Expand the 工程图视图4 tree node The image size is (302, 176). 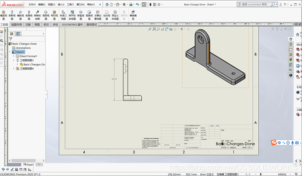tap(14, 68)
